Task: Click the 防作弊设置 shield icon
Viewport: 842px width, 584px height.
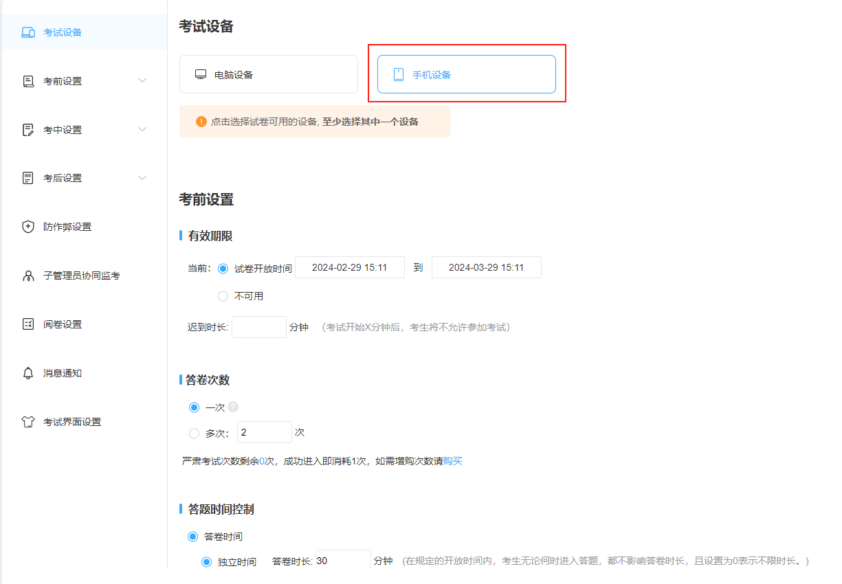Action: point(28,227)
